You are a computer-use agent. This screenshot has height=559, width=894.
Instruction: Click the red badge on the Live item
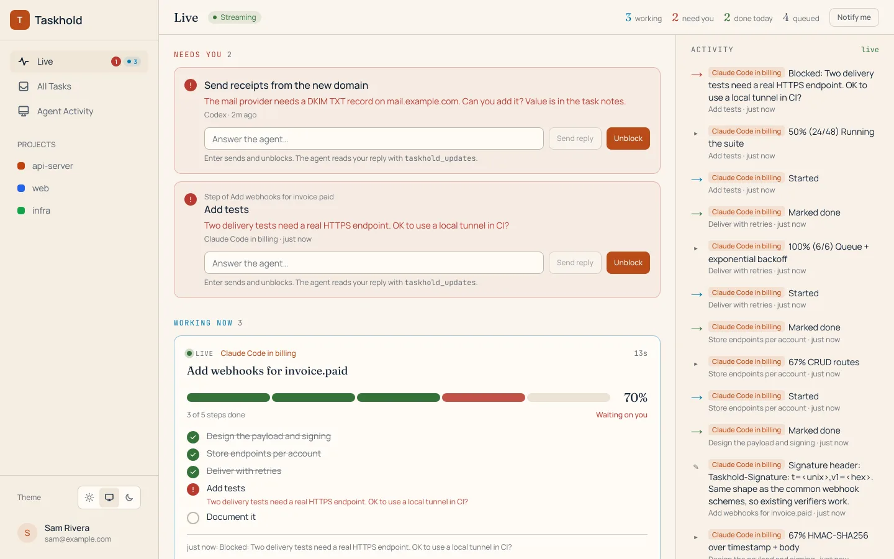click(x=115, y=61)
